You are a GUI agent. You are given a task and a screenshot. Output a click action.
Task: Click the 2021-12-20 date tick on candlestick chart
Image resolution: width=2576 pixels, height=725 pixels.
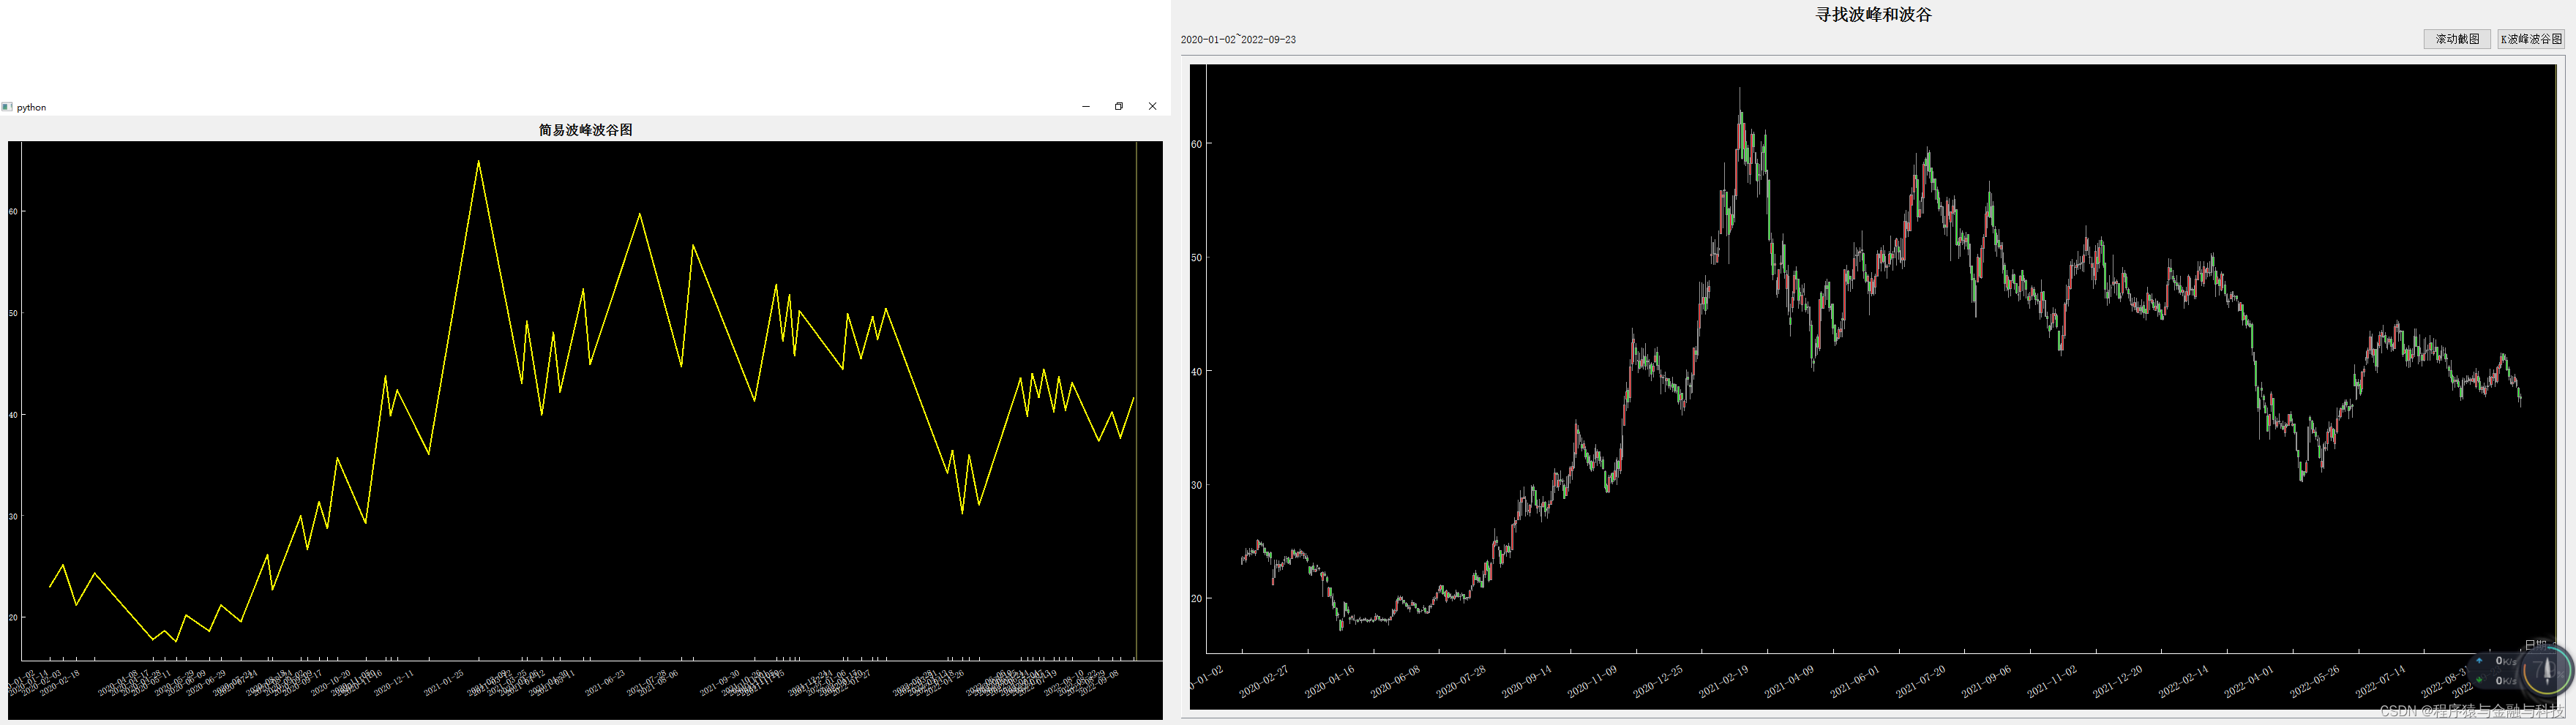pyautogui.click(x=2118, y=681)
